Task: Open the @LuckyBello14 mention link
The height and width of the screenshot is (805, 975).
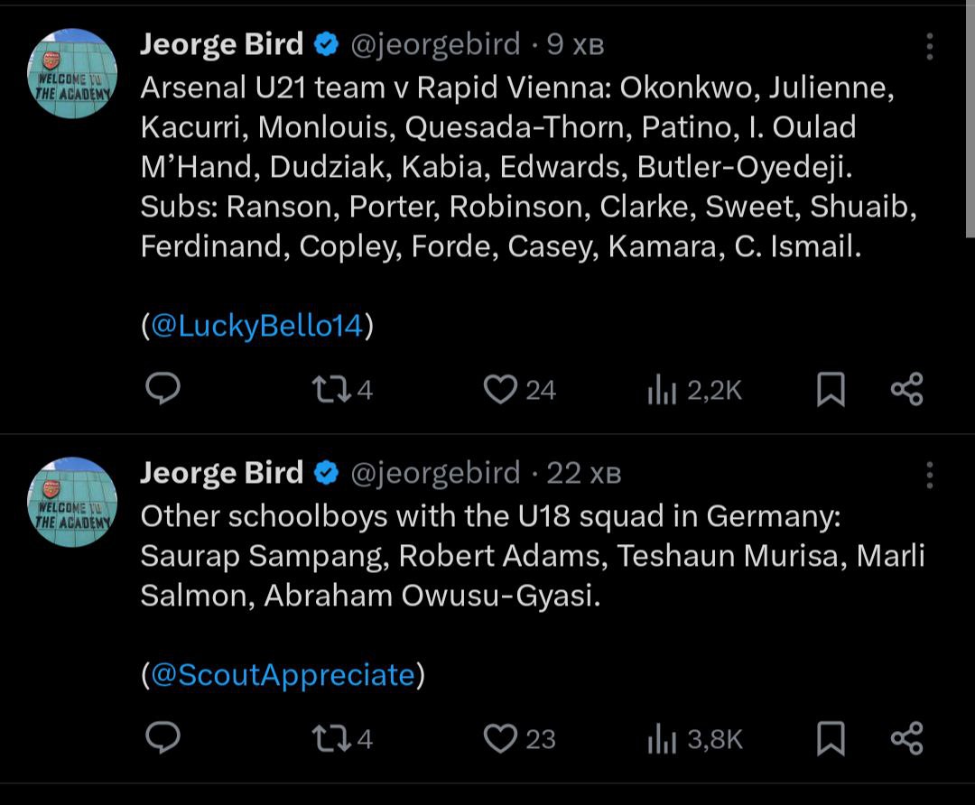Action: 256,326
